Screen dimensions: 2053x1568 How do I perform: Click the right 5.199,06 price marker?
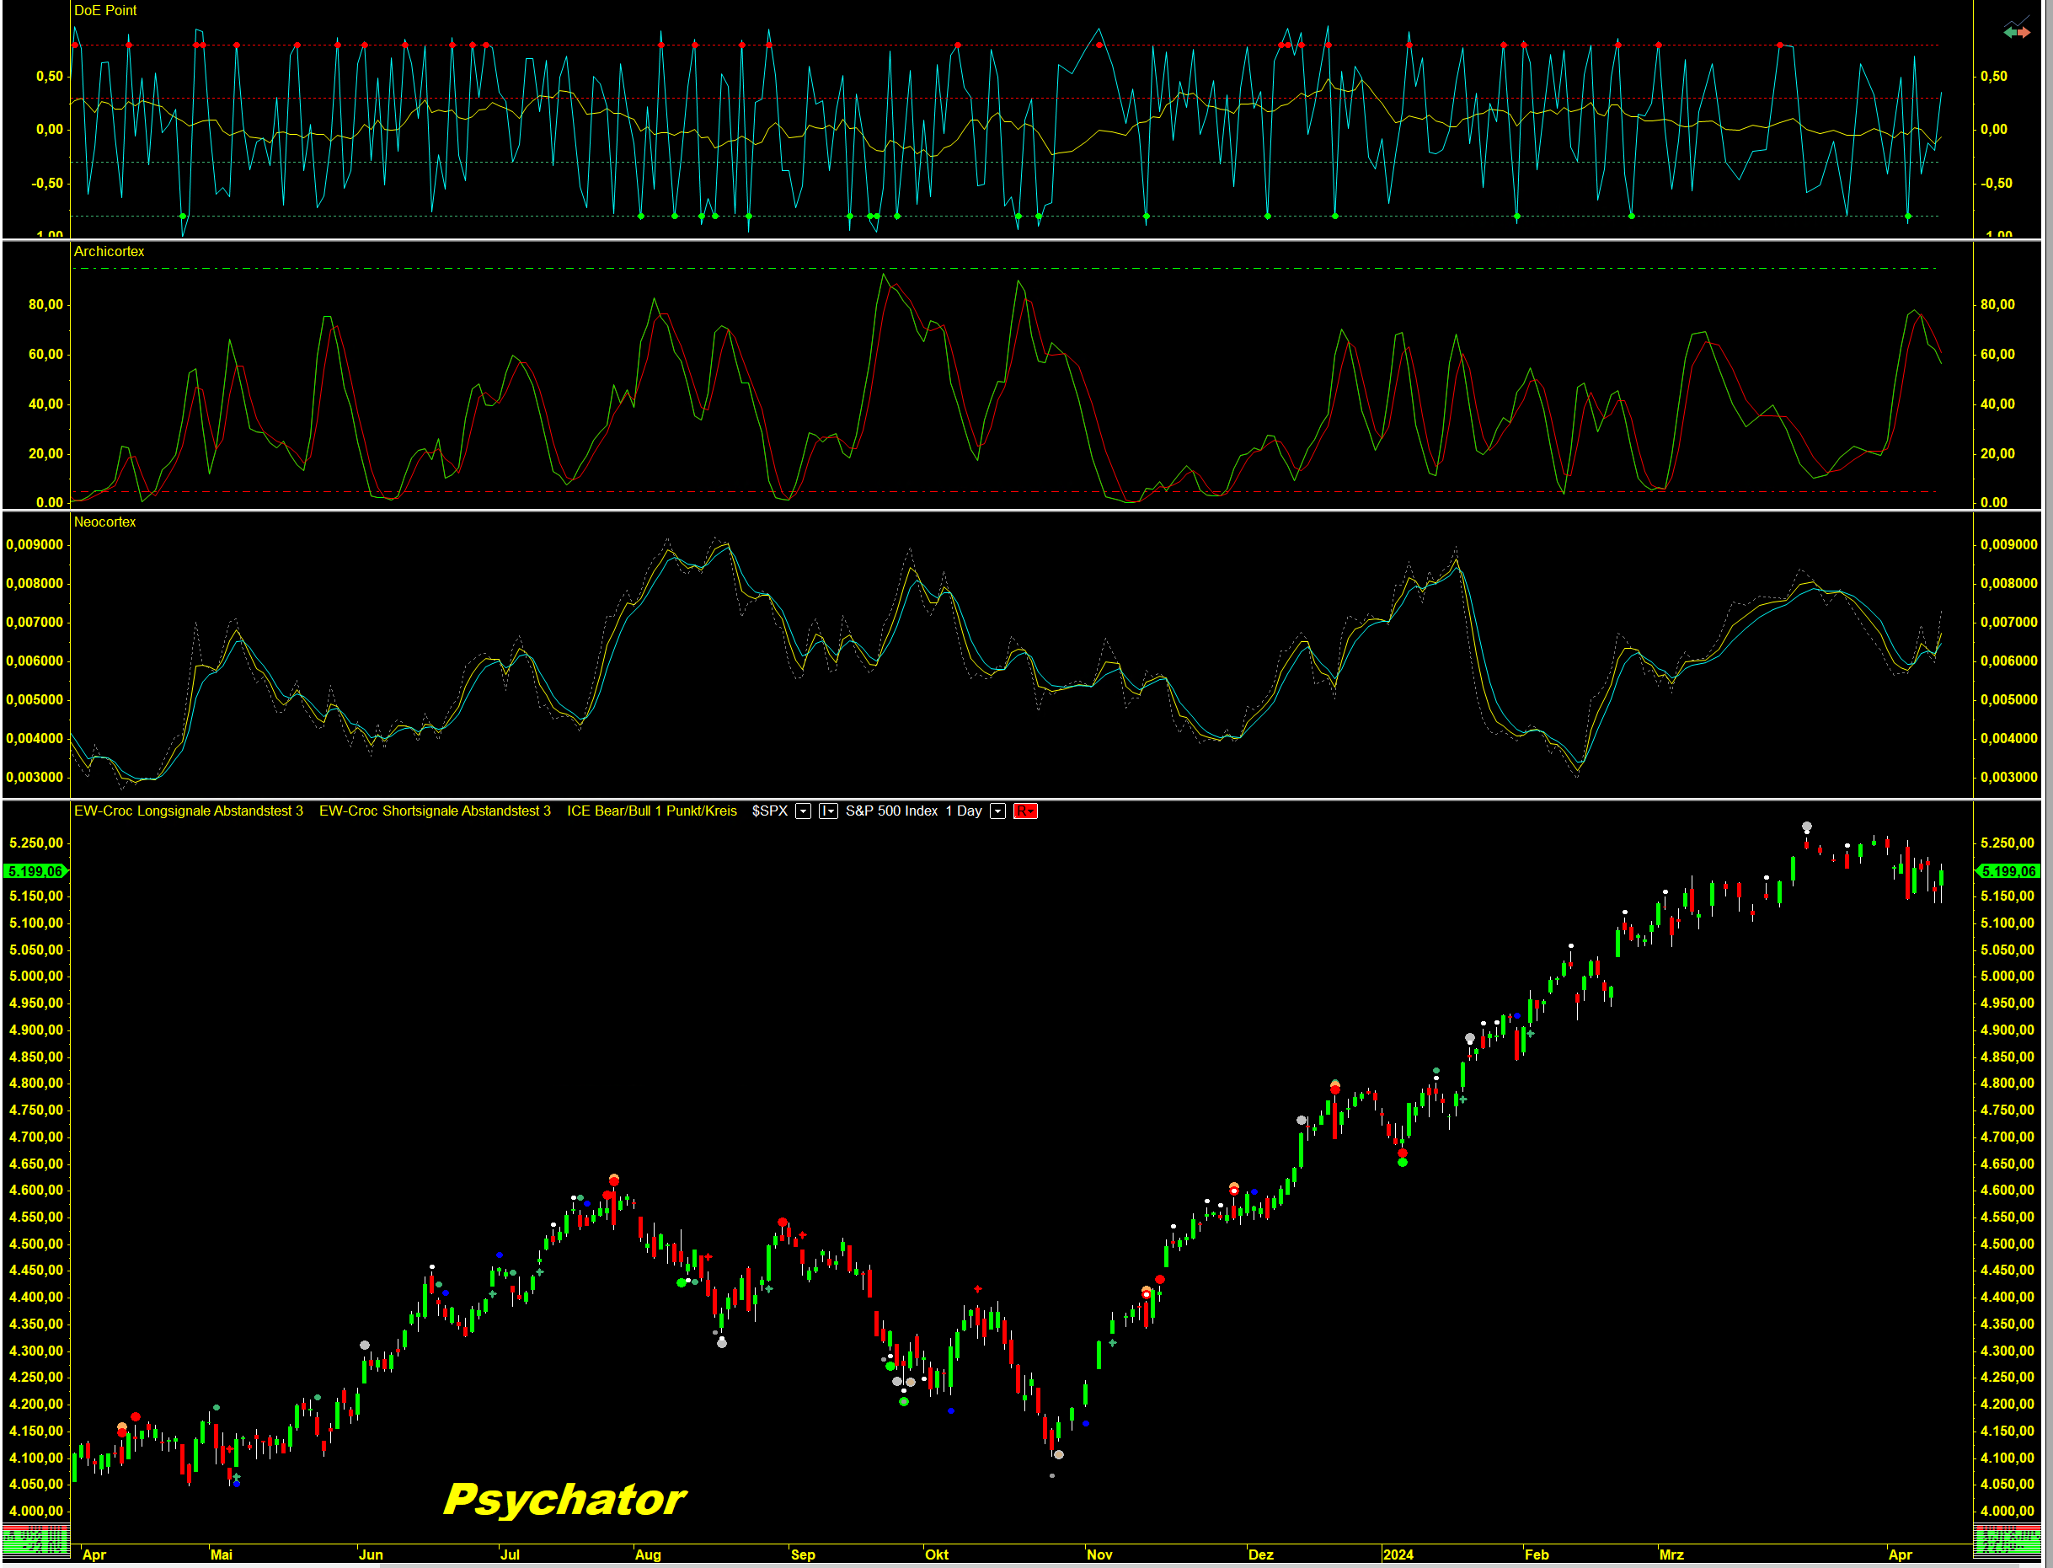[2008, 871]
